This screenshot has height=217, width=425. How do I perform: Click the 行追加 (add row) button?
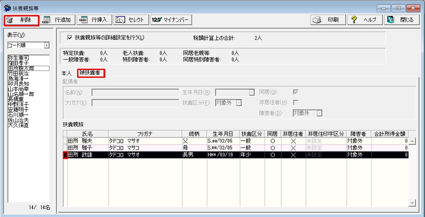pos(60,20)
